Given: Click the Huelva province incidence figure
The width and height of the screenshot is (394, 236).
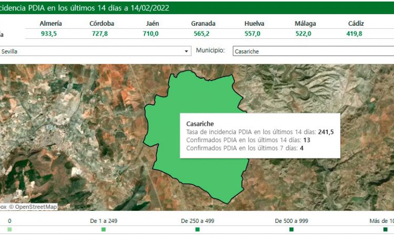Looking at the screenshot, I should pos(254,34).
